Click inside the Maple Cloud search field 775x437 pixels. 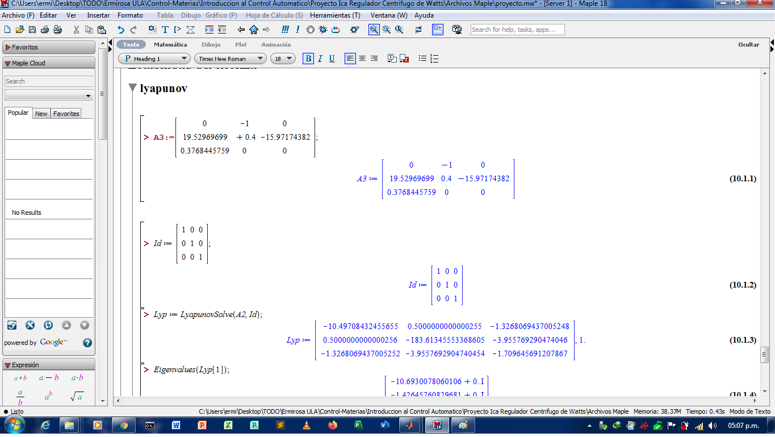[49, 81]
